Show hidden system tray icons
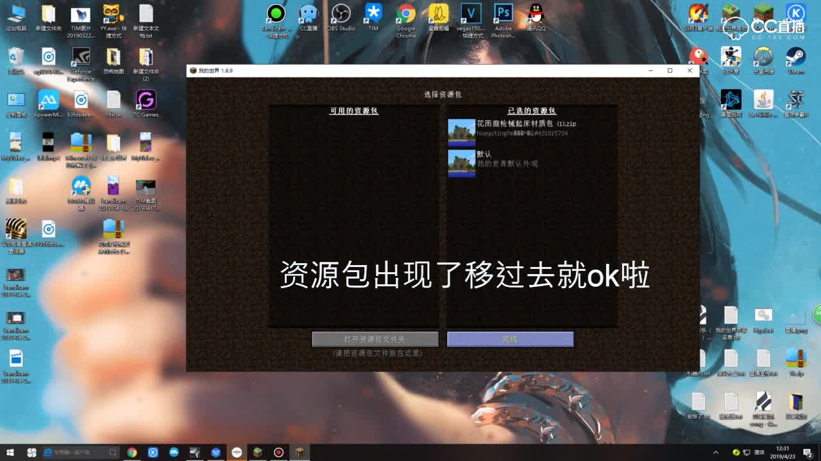The height and width of the screenshot is (461, 821). (x=716, y=452)
